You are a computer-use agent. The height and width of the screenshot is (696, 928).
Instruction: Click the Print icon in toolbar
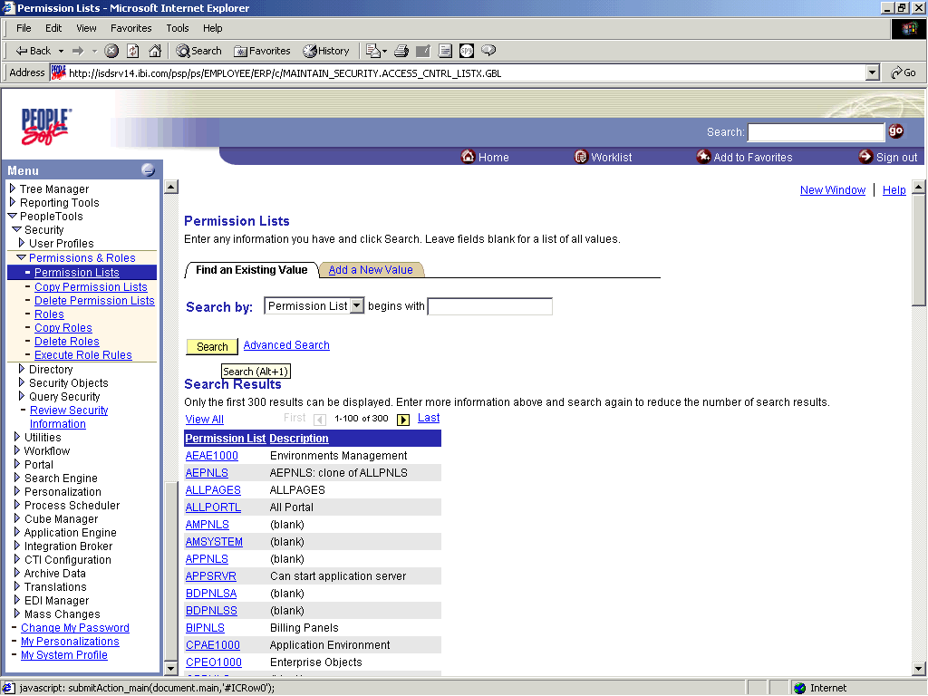click(401, 51)
